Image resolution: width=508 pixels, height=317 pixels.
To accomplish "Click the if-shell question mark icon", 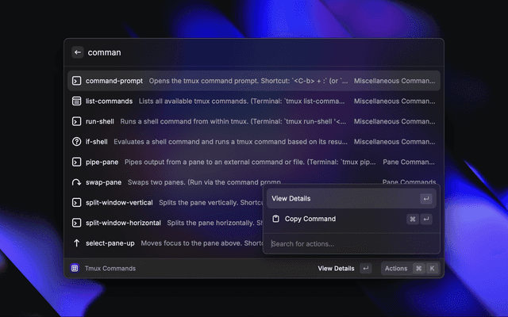I will point(76,142).
